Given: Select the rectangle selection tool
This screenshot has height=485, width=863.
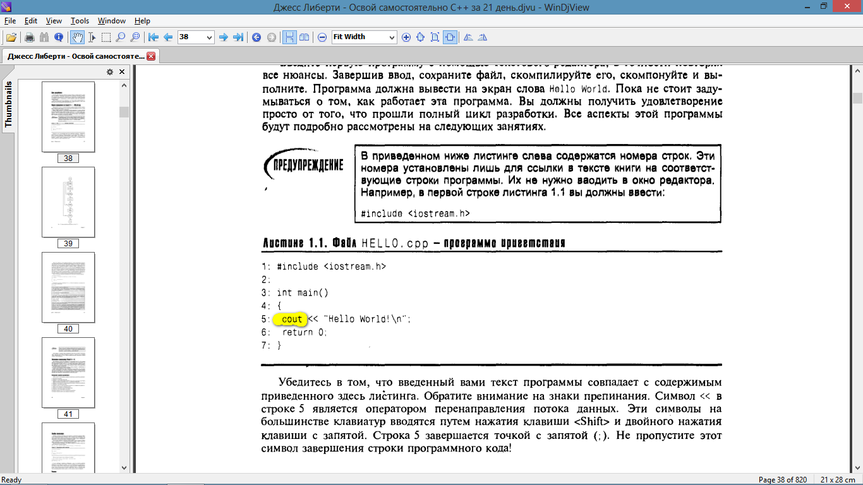Looking at the screenshot, I should 106,37.
